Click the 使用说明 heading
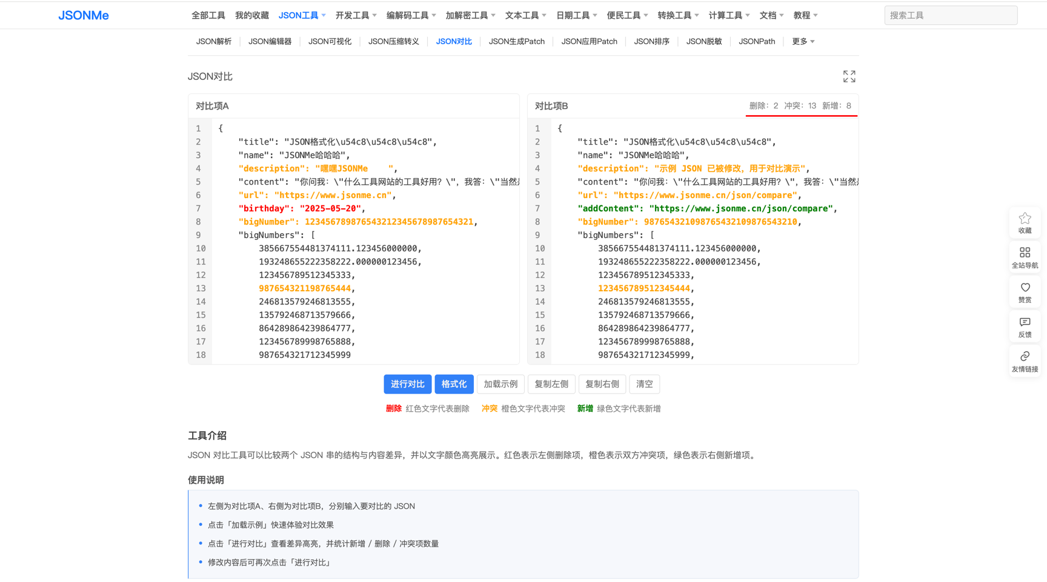The height and width of the screenshot is (582, 1047). (206, 480)
